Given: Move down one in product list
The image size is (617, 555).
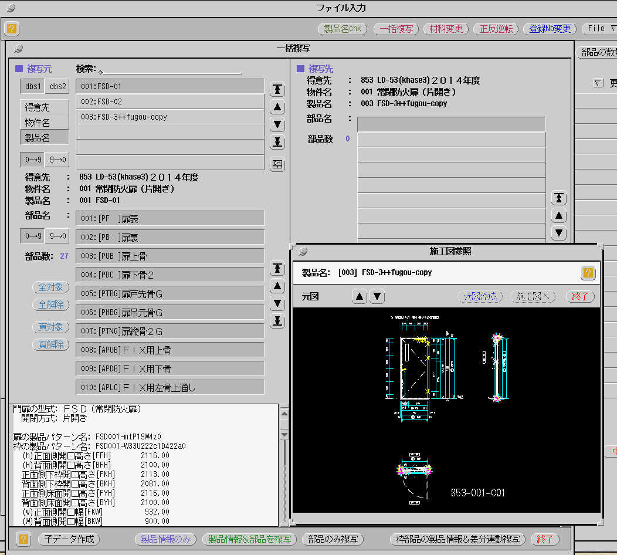Looking at the screenshot, I should [277, 124].
